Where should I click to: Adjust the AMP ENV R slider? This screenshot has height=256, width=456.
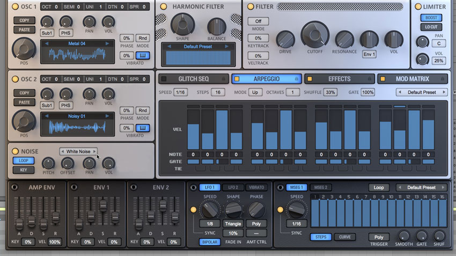[x=55, y=217]
